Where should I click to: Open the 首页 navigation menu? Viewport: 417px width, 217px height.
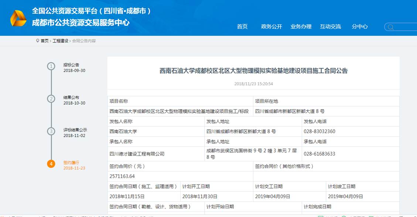(x=242, y=27)
